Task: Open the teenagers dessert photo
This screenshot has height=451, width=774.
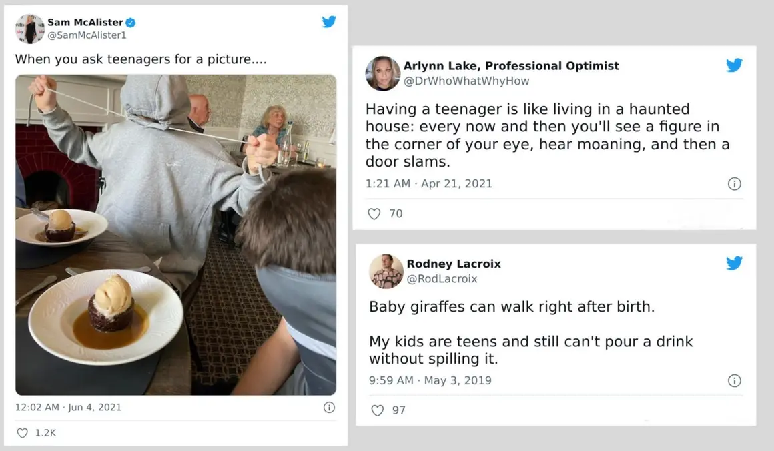Action: tap(175, 234)
